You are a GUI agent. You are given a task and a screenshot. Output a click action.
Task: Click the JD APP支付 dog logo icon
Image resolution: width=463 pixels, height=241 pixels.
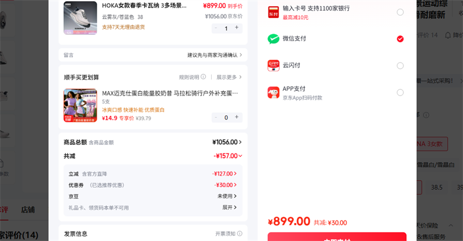coord(273,92)
